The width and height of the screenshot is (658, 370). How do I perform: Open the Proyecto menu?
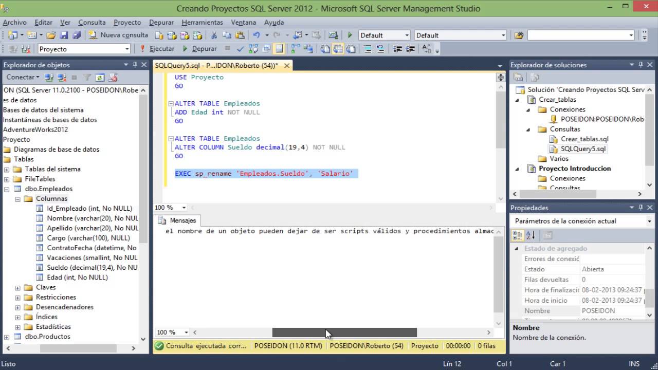point(127,22)
